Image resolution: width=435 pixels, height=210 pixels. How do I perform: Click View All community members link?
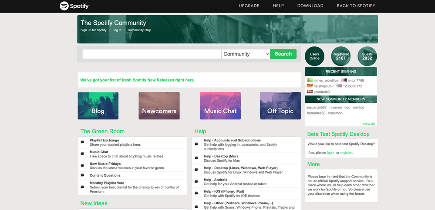(368, 124)
